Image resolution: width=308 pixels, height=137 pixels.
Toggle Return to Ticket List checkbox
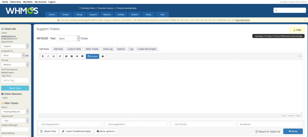(x=256, y=131)
